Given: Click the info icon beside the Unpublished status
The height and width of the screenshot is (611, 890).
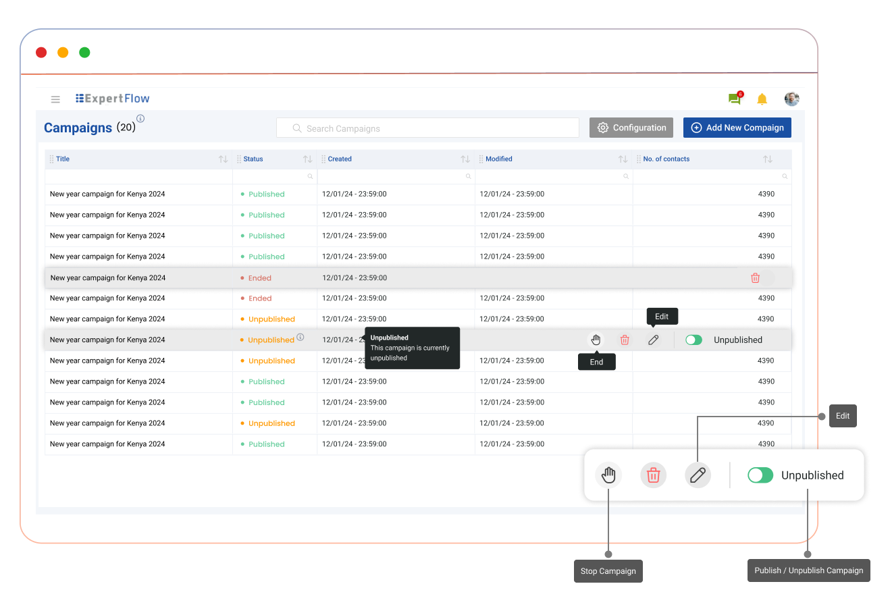Looking at the screenshot, I should [x=300, y=337].
